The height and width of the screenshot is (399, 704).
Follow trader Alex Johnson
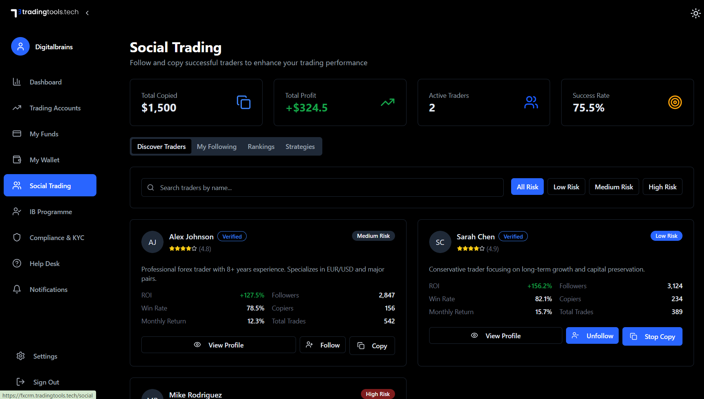click(x=322, y=345)
